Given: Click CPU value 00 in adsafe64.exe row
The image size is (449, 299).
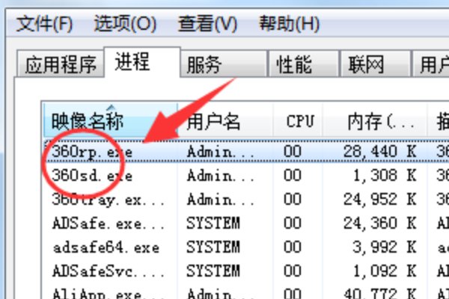Looking at the screenshot, I should [x=293, y=247].
